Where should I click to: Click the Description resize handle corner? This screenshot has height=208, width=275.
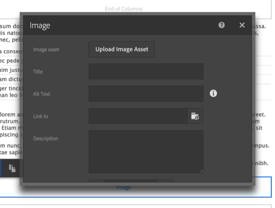[202, 171]
